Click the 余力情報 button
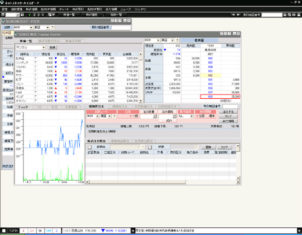 (x=228, y=121)
